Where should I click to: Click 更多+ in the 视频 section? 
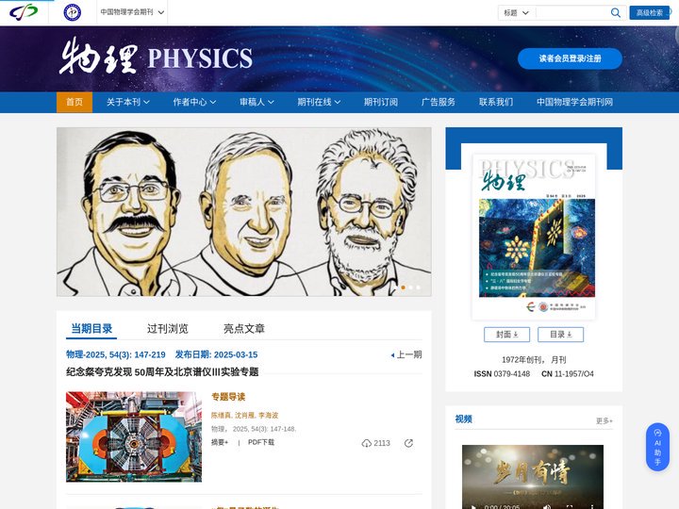coord(604,420)
